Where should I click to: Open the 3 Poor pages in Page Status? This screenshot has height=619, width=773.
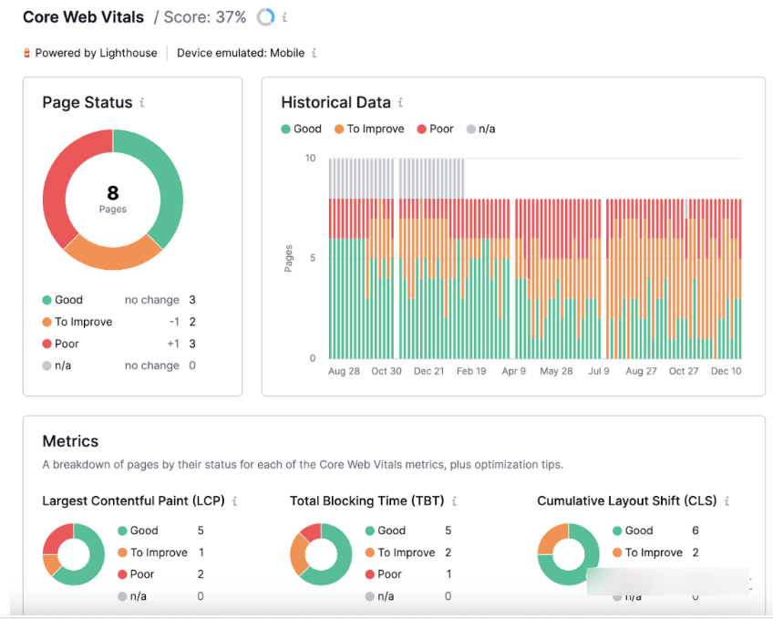[192, 344]
